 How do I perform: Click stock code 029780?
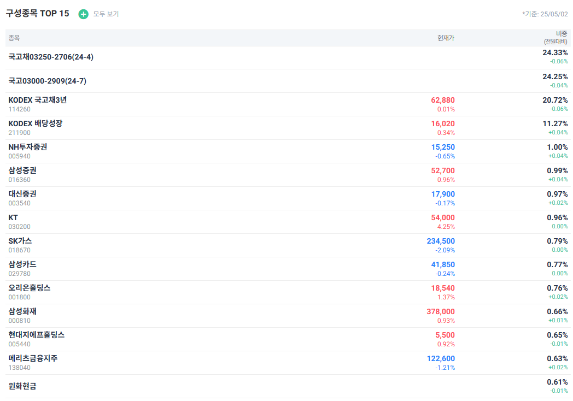point(19,274)
